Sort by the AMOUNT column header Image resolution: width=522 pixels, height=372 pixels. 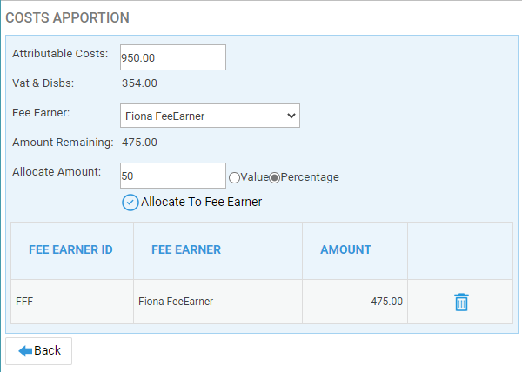pyautogui.click(x=345, y=249)
